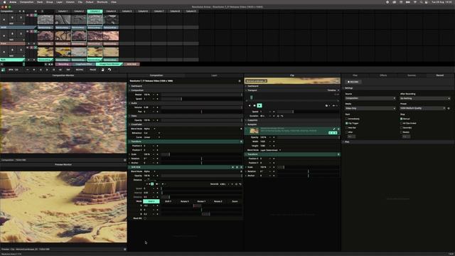Open Record Source dropdown
This screenshot has width=455, height=256.
[x=370, y=98]
